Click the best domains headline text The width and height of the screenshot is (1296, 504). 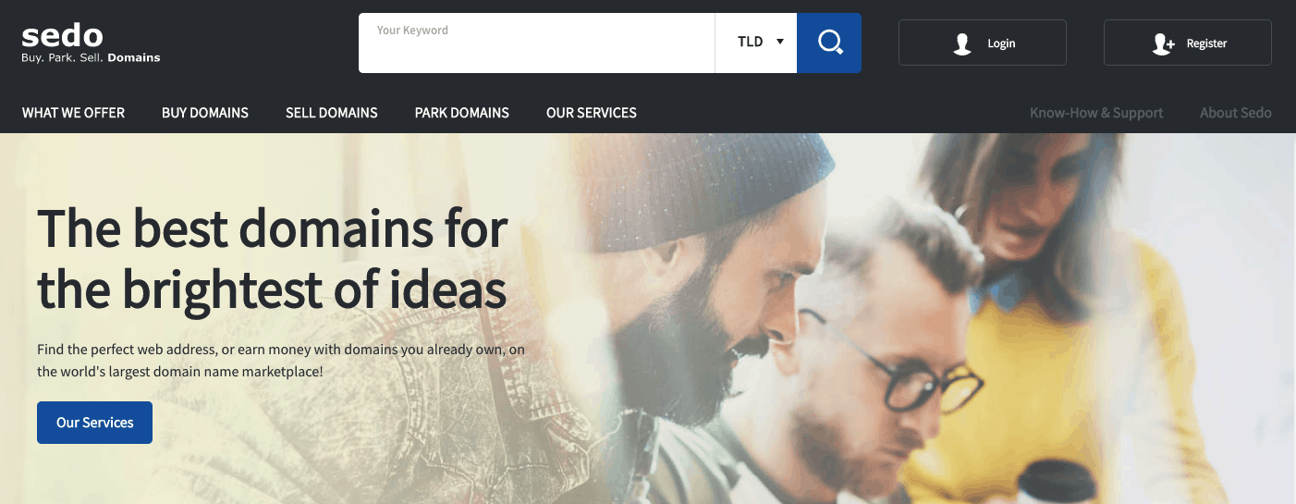click(273, 258)
